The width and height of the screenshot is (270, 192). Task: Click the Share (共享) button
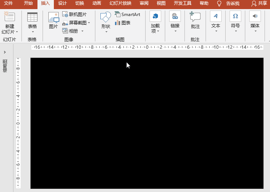(x=259, y=3)
